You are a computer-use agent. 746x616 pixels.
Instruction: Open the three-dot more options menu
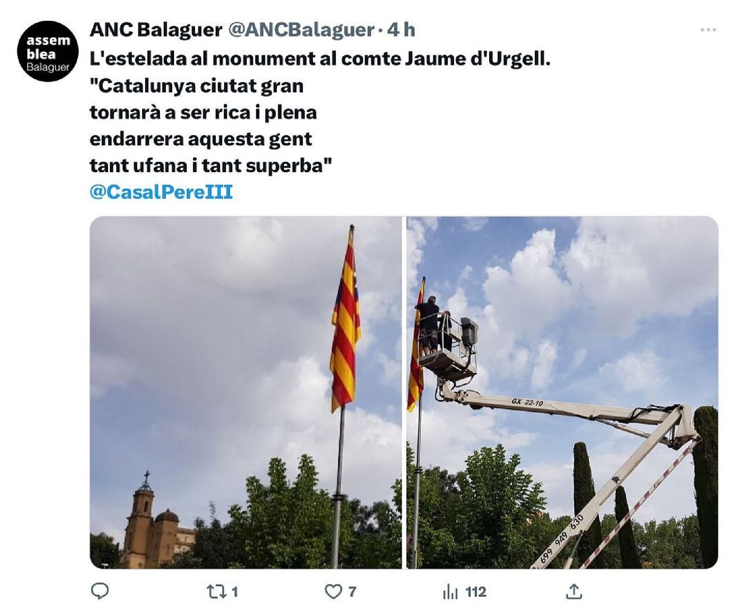click(708, 30)
